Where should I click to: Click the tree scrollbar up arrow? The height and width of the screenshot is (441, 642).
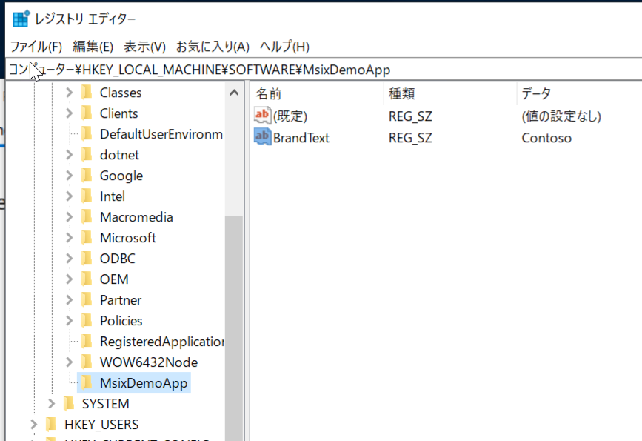[234, 93]
